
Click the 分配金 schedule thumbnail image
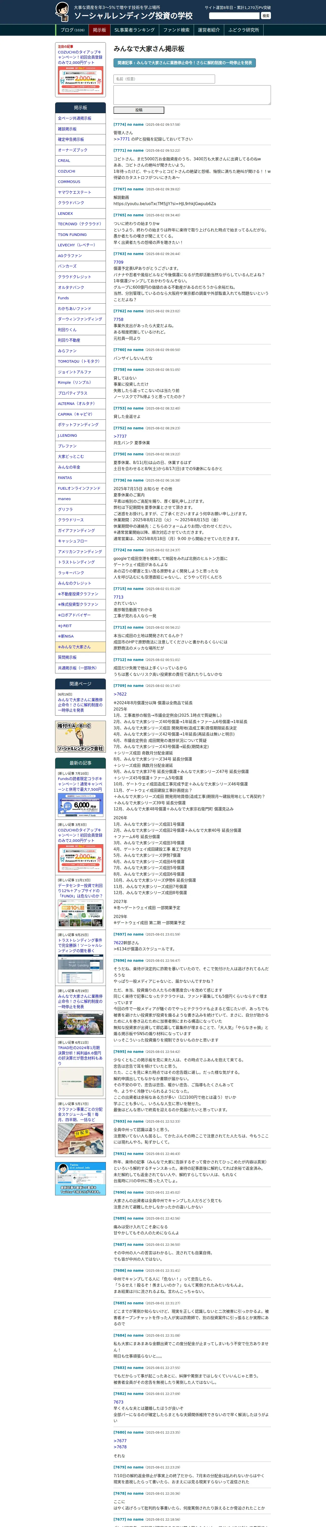point(80,1139)
